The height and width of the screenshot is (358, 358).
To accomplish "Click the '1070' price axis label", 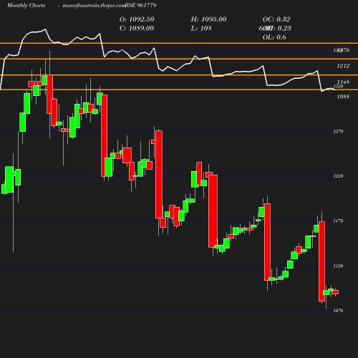I will pyautogui.click(x=338, y=311).
